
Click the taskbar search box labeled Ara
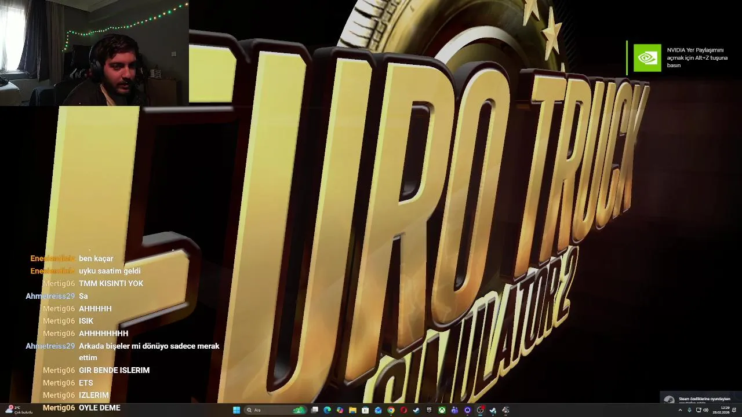(275, 410)
